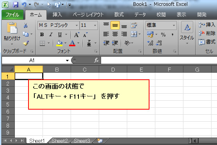Screen dimensions: 217x145
Task: Switch to the データ tab
Action: (140, 15)
